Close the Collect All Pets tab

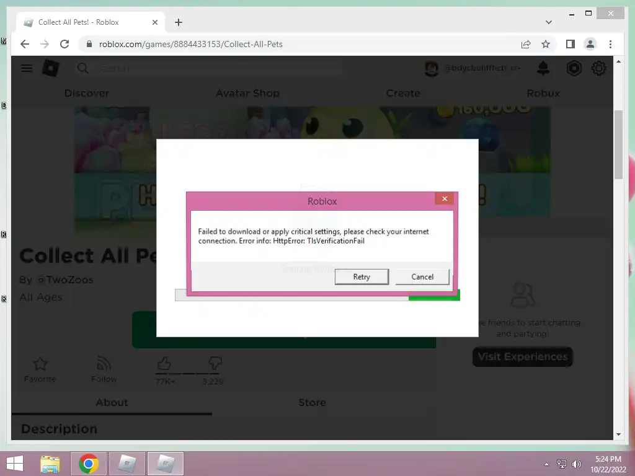coord(154,22)
